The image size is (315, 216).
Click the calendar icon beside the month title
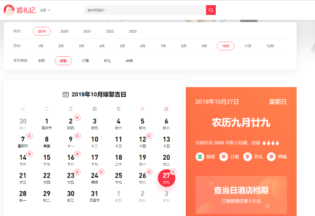pyautogui.click(x=66, y=95)
